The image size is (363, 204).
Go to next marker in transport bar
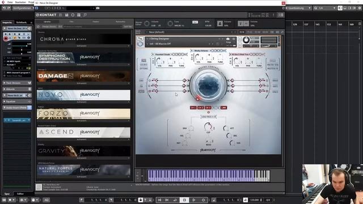(x=167, y=200)
